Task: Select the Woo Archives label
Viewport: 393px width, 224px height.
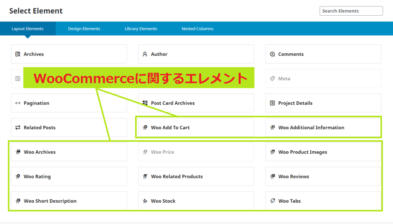Action: (x=40, y=152)
